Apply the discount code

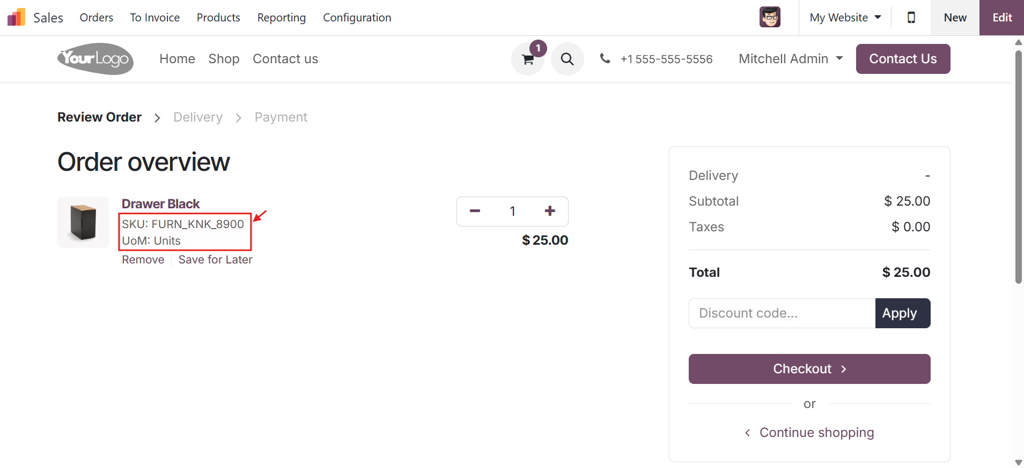pyautogui.click(x=903, y=313)
